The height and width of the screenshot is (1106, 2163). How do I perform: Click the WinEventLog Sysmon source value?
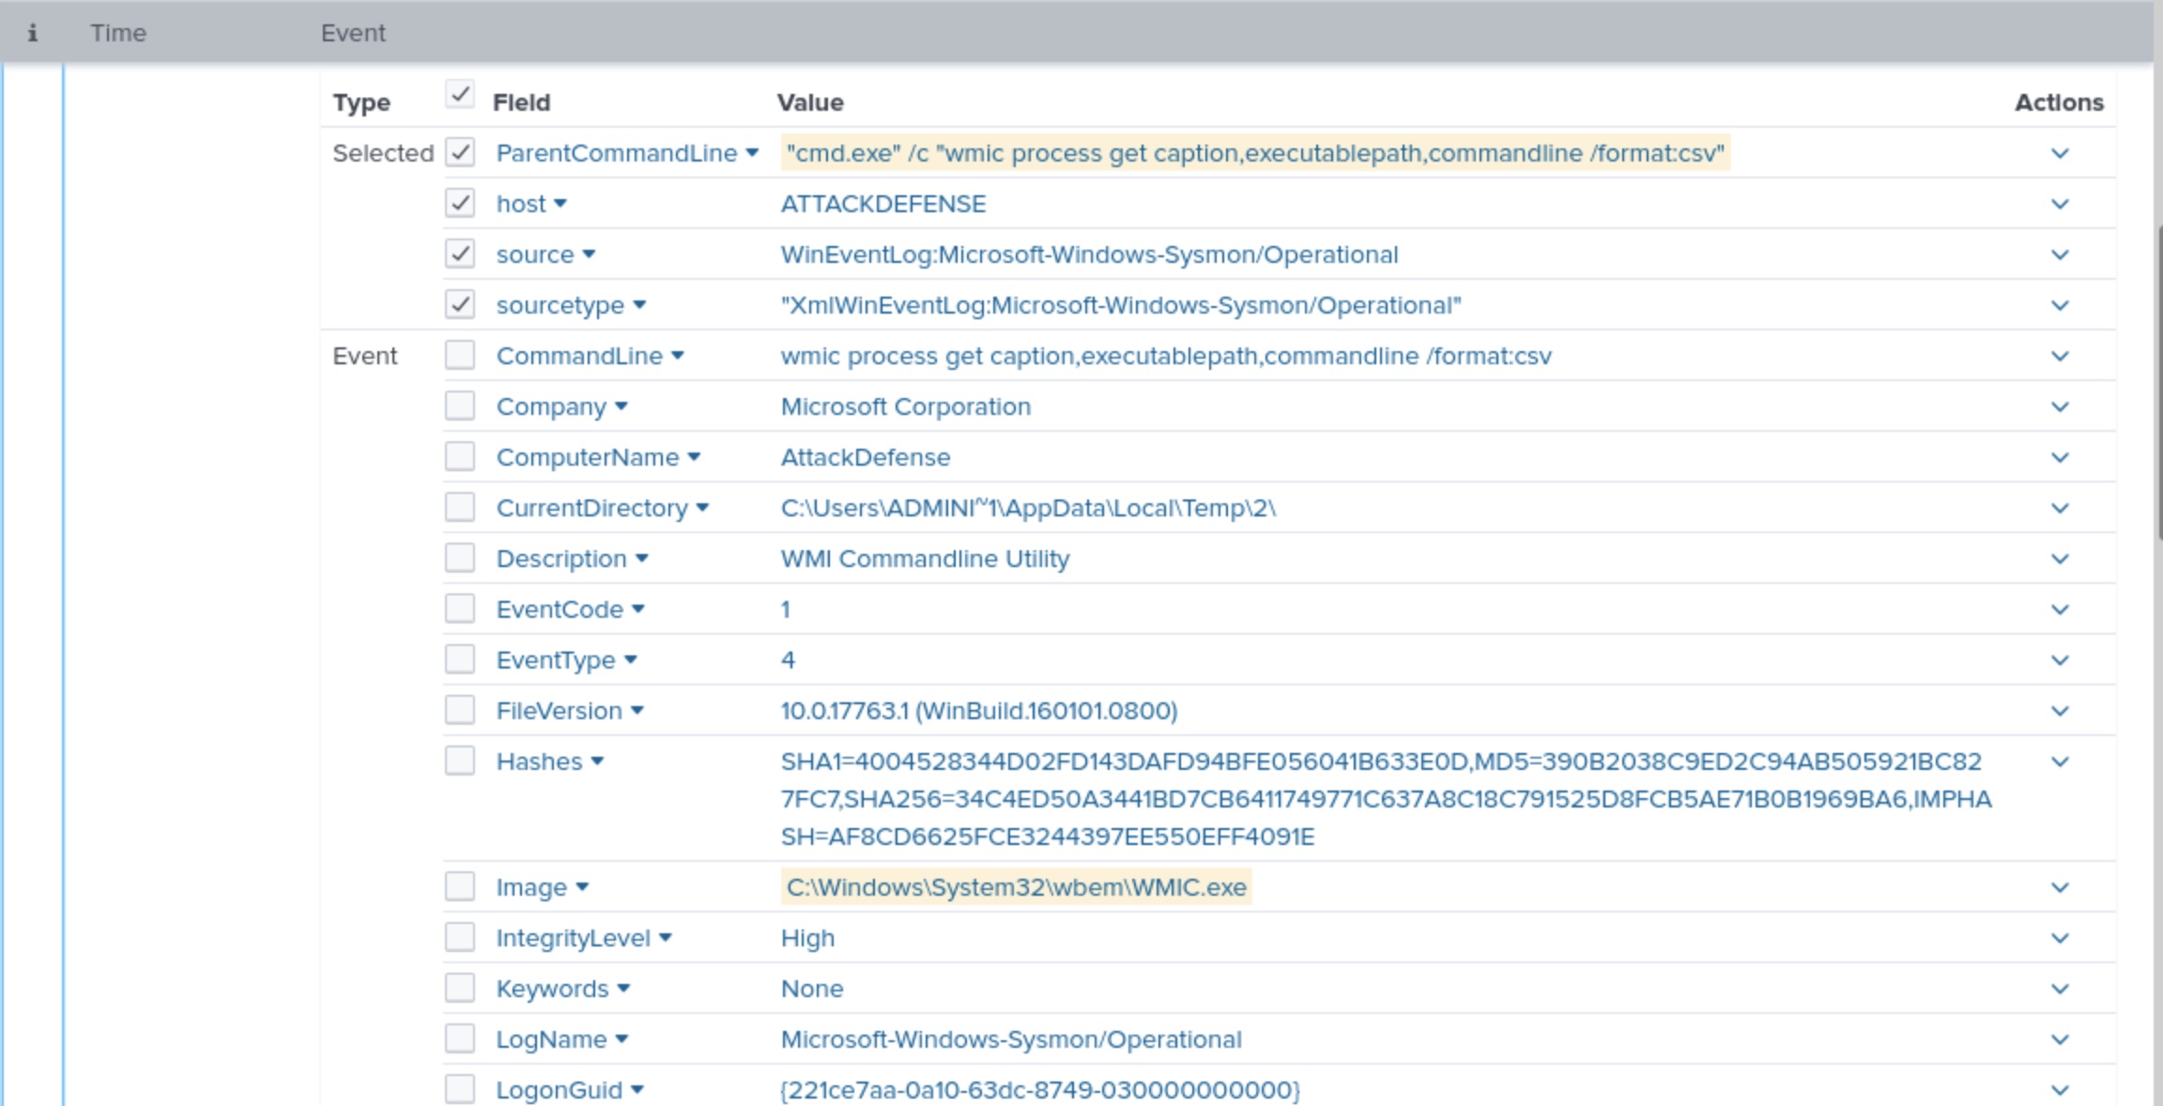(x=1089, y=254)
